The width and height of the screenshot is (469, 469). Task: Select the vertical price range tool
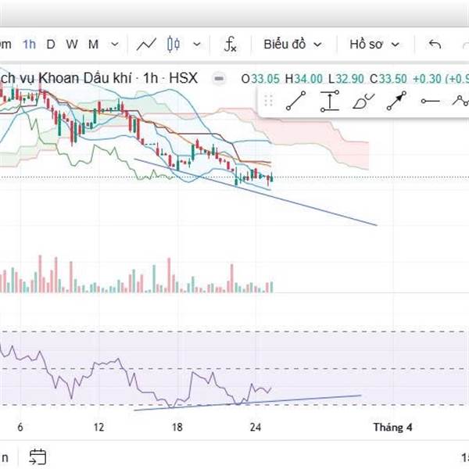[329, 101]
